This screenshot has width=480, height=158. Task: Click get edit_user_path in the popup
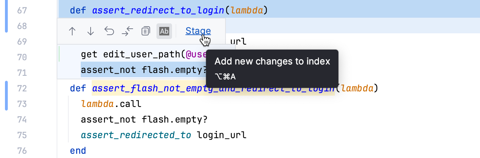point(131,54)
